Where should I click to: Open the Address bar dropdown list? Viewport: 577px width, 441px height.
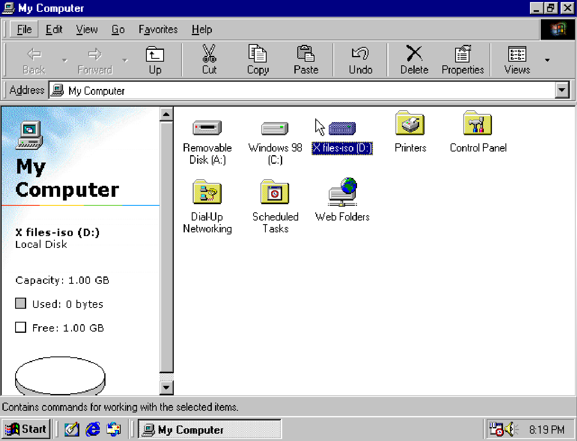pyautogui.click(x=562, y=90)
